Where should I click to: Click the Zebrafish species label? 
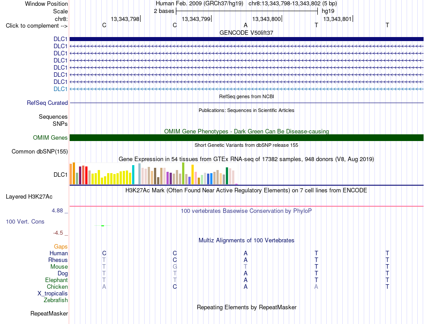[56, 300]
